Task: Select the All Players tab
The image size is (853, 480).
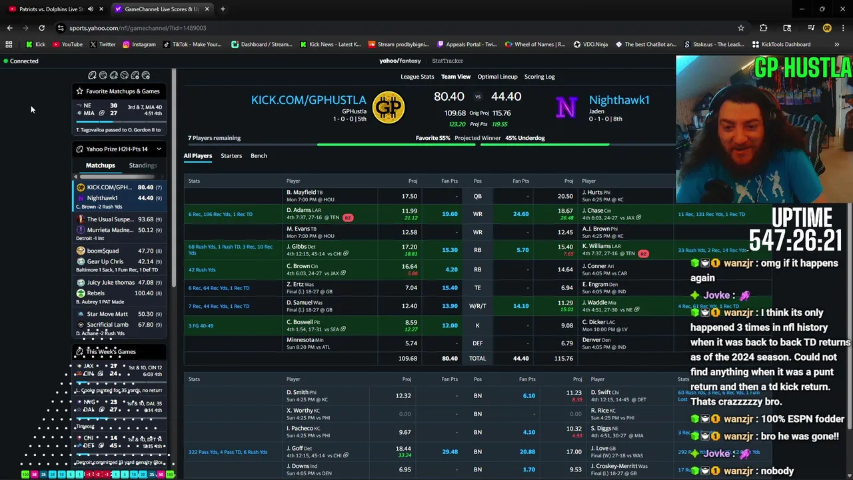Action: (198, 156)
